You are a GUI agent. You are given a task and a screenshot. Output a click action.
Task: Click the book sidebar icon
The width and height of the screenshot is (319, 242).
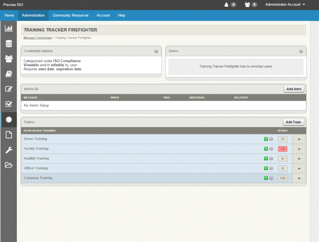pyautogui.click(x=9, y=74)
